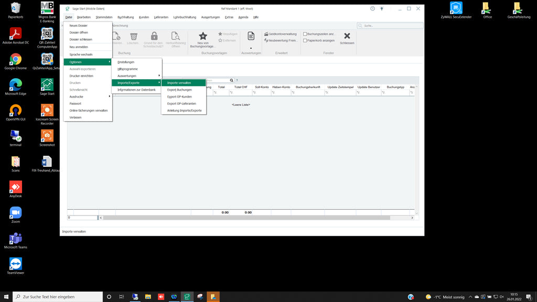This screenshot has height=302, width=537.
Task: Click the Auswertungen document icon
Action: pos(251,36)
